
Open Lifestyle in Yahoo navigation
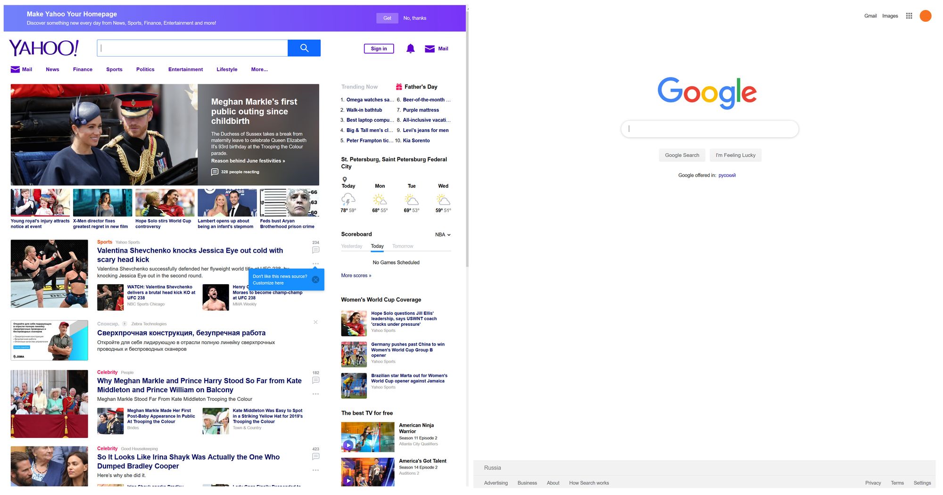point(227,69)
